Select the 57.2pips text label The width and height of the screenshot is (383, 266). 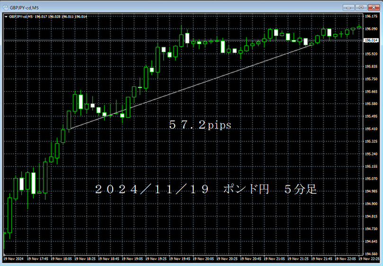click(x=199, y=125)
